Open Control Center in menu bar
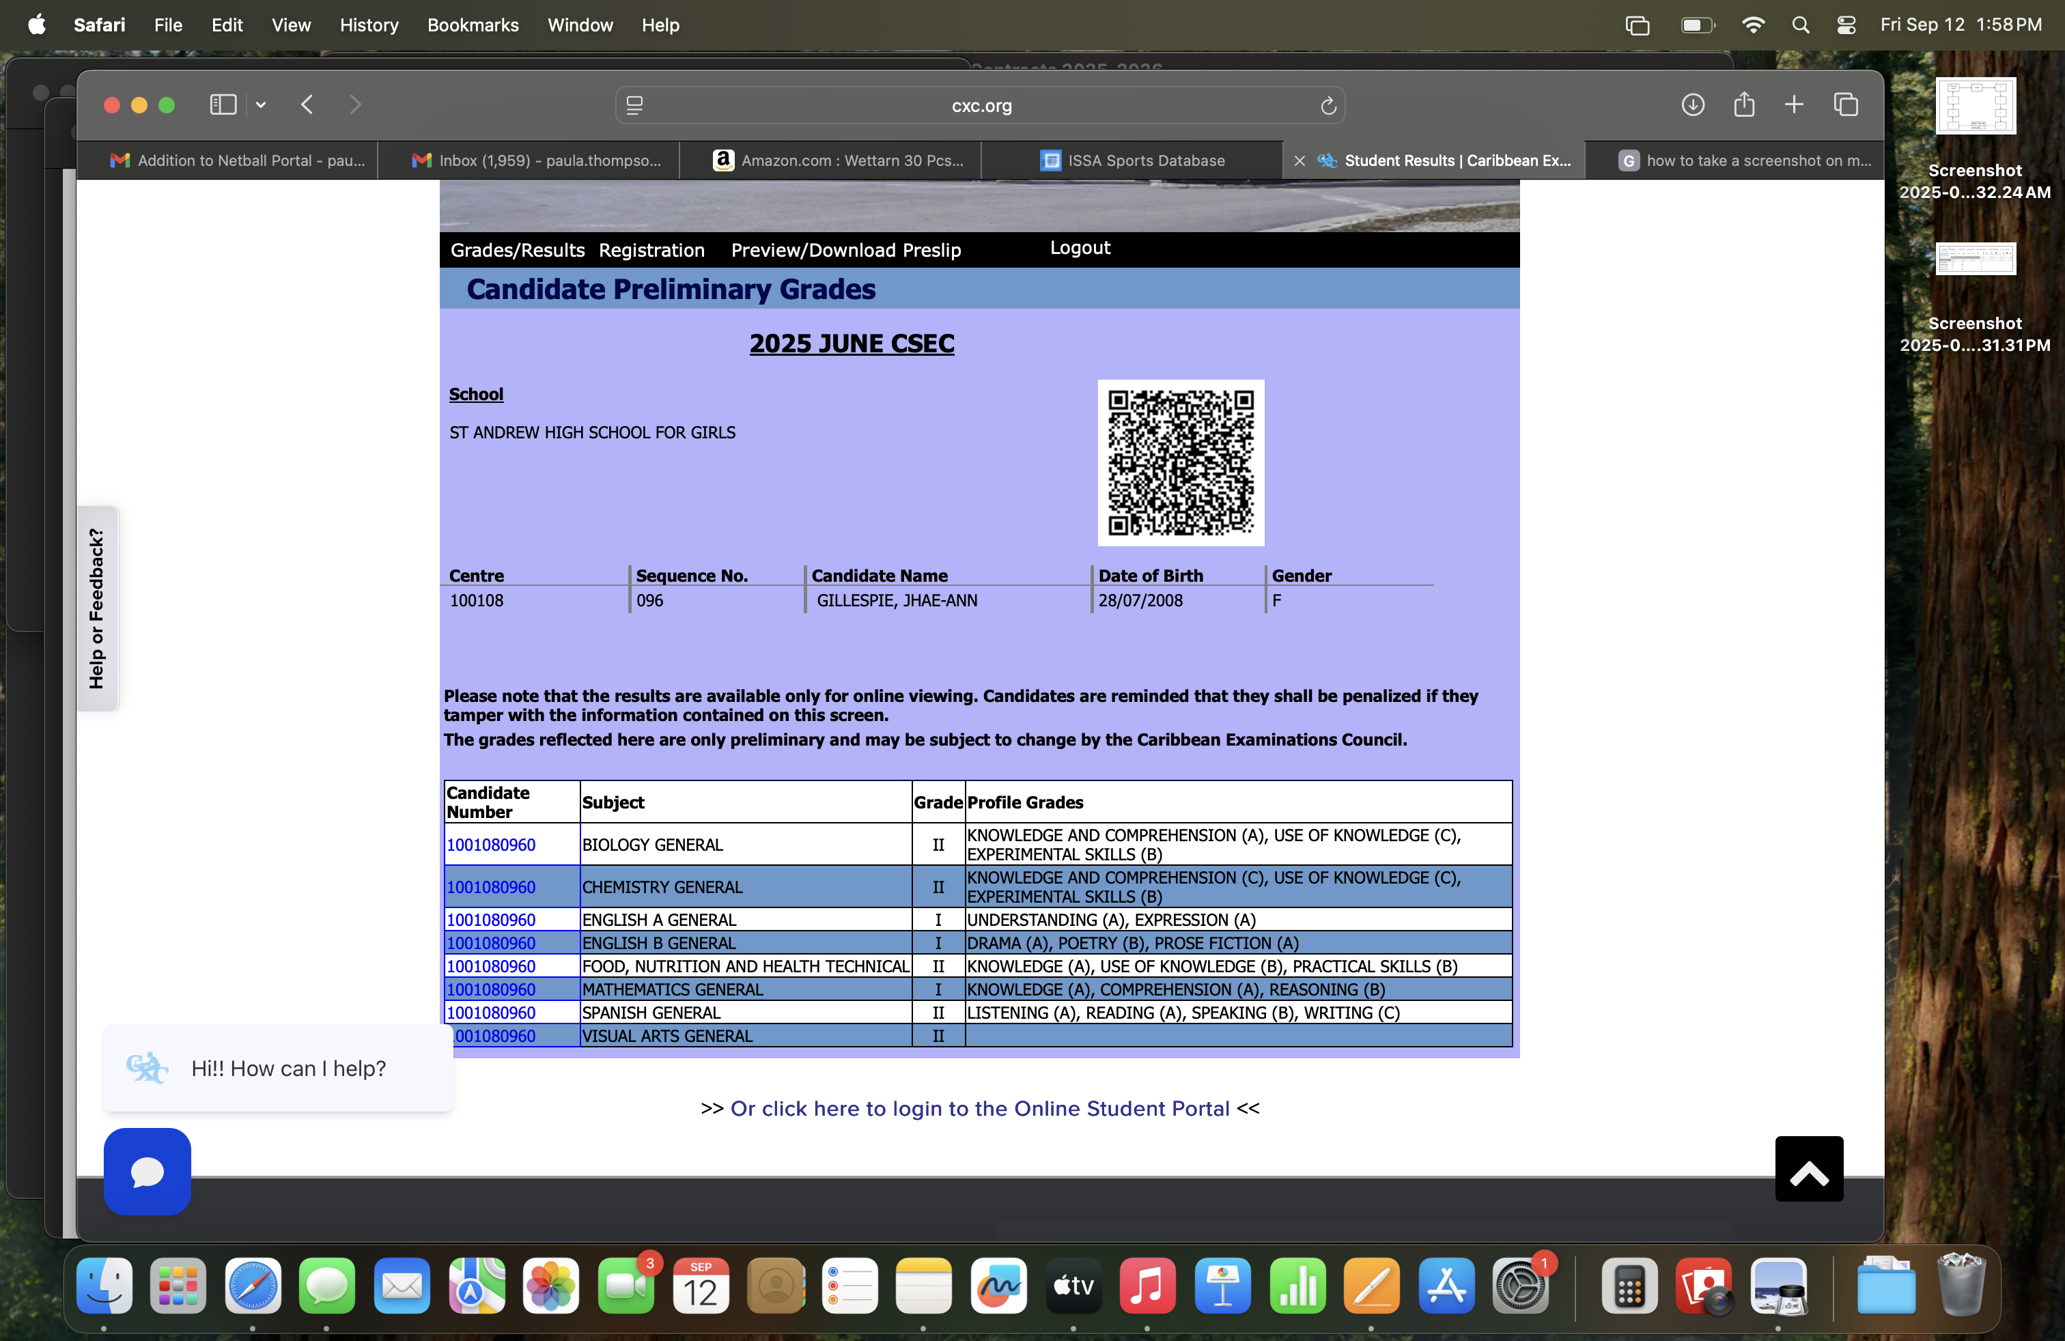This screenshot has height=1341, width=2065. [x=1846, y=25]
